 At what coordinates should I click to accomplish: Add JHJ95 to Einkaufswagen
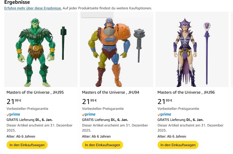(x=27, y=145)
